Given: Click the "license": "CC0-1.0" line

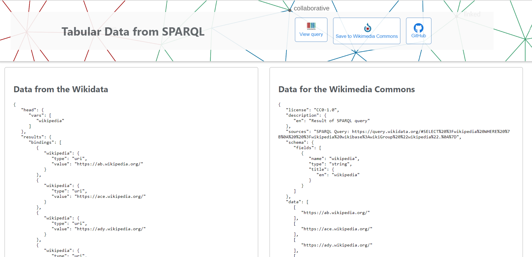Looking at the screenshot, I should (312, 110).
